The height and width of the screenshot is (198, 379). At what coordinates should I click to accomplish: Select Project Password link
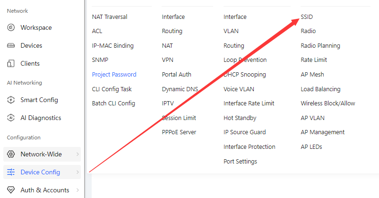(114, 75)
